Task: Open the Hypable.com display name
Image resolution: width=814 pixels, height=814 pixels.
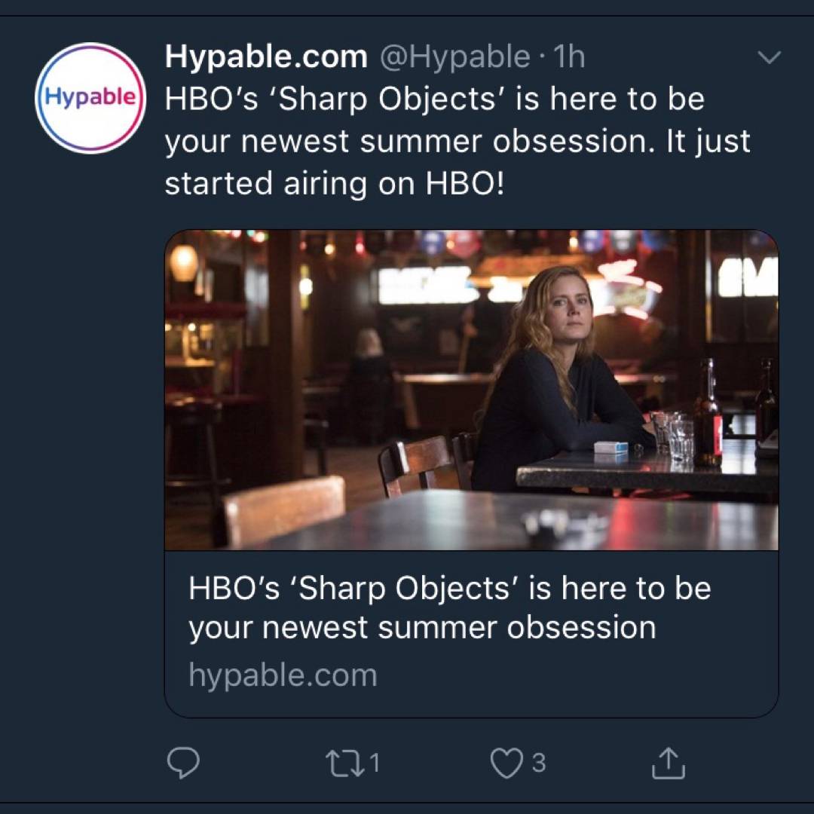Action: (266, 57)
